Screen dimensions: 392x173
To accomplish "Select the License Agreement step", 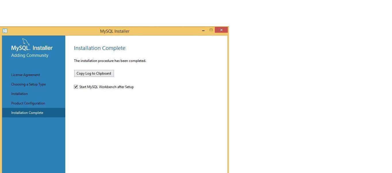I will (x=26, y=75).
